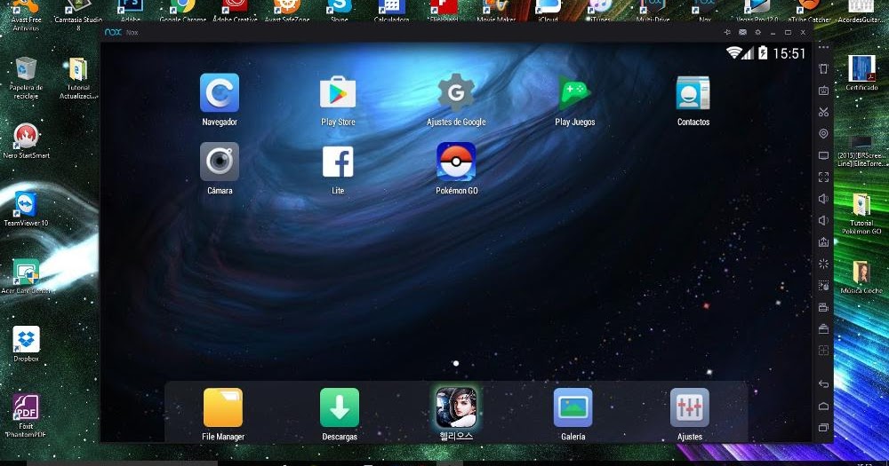Click the home screen page indicator dot
The image size is (889, 466).
click(x=456, y=364)
